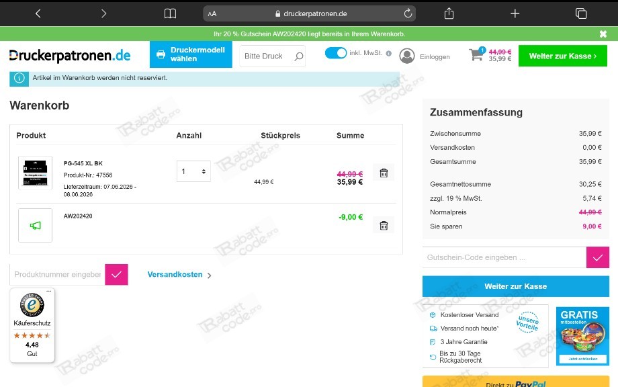Click the -9,00 € voucher discount
This screenshot has height=387, width=618.
click(351, 217)
